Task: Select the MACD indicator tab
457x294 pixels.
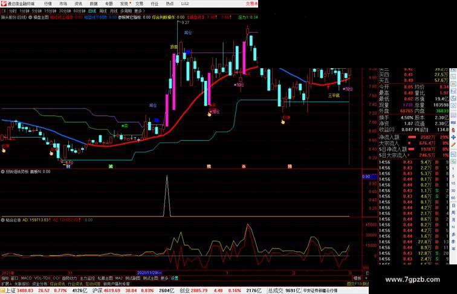Action: 26,278
